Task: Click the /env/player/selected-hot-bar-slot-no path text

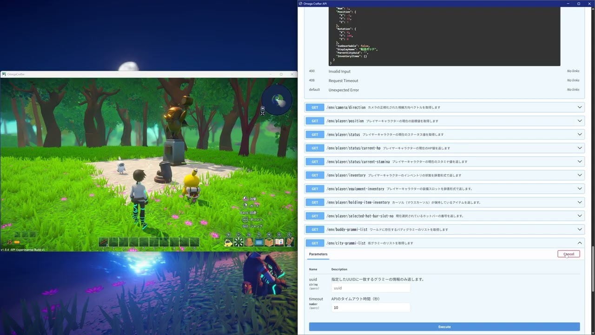Action: click(360, 216)
